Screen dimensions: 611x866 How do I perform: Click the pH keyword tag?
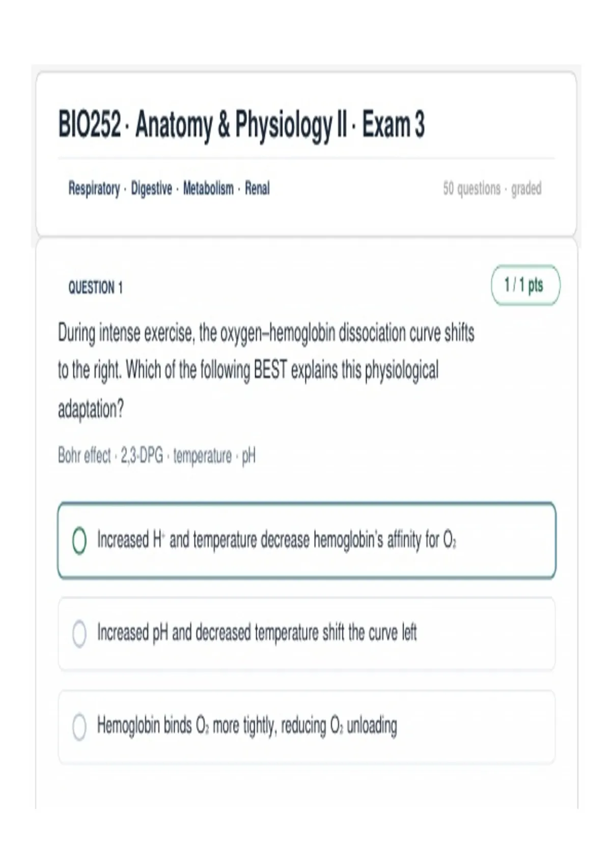(x=248, y=456)
